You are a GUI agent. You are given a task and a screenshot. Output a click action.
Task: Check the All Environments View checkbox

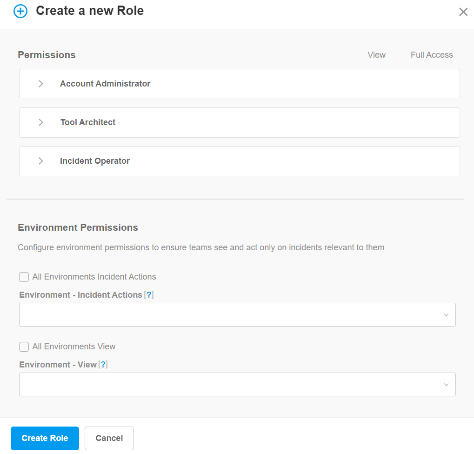24,347
